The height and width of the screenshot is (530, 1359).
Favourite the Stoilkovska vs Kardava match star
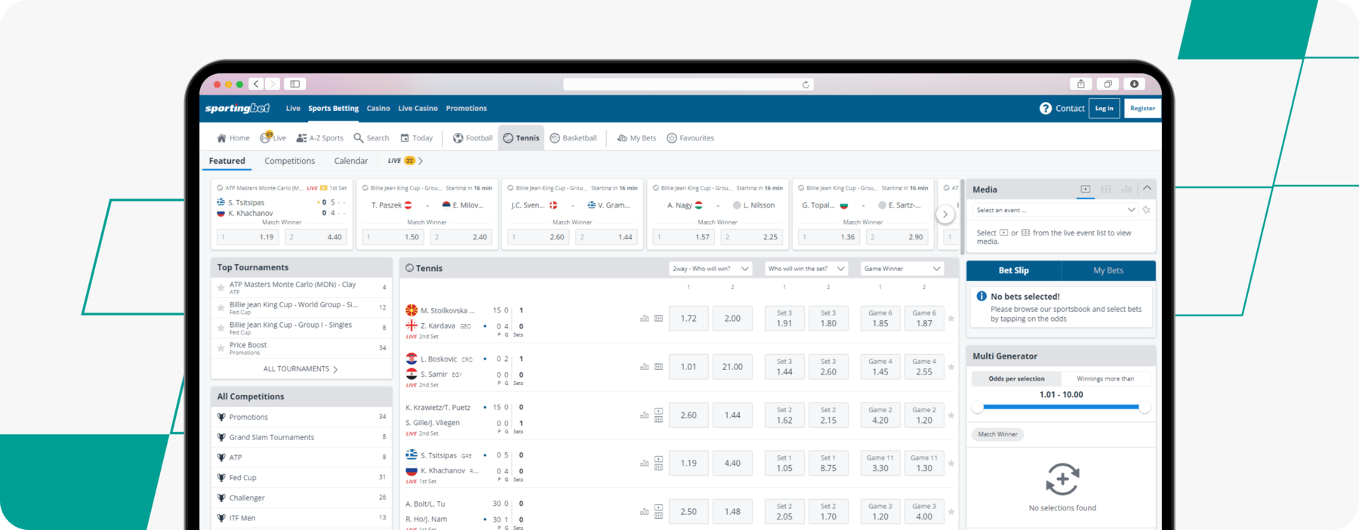pyautogui.click(x=951, y=319)
